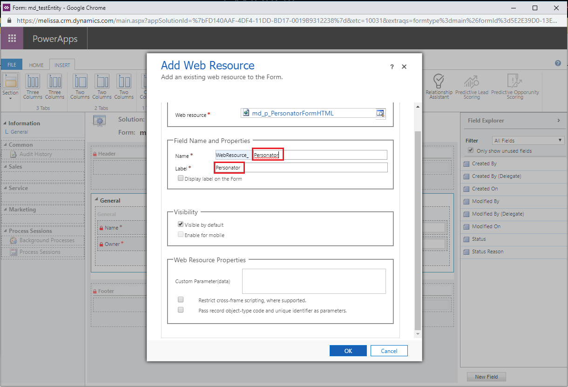Screen dimensions: 568x387
Task: Collapse the Process Sessions group
Action: [5, 231]
